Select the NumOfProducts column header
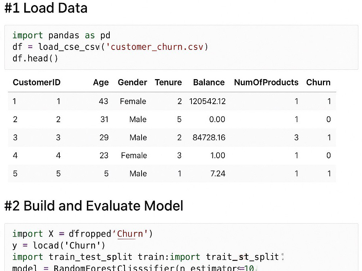Viewport: 362px width, 271px height. click(x=266, y=82)
